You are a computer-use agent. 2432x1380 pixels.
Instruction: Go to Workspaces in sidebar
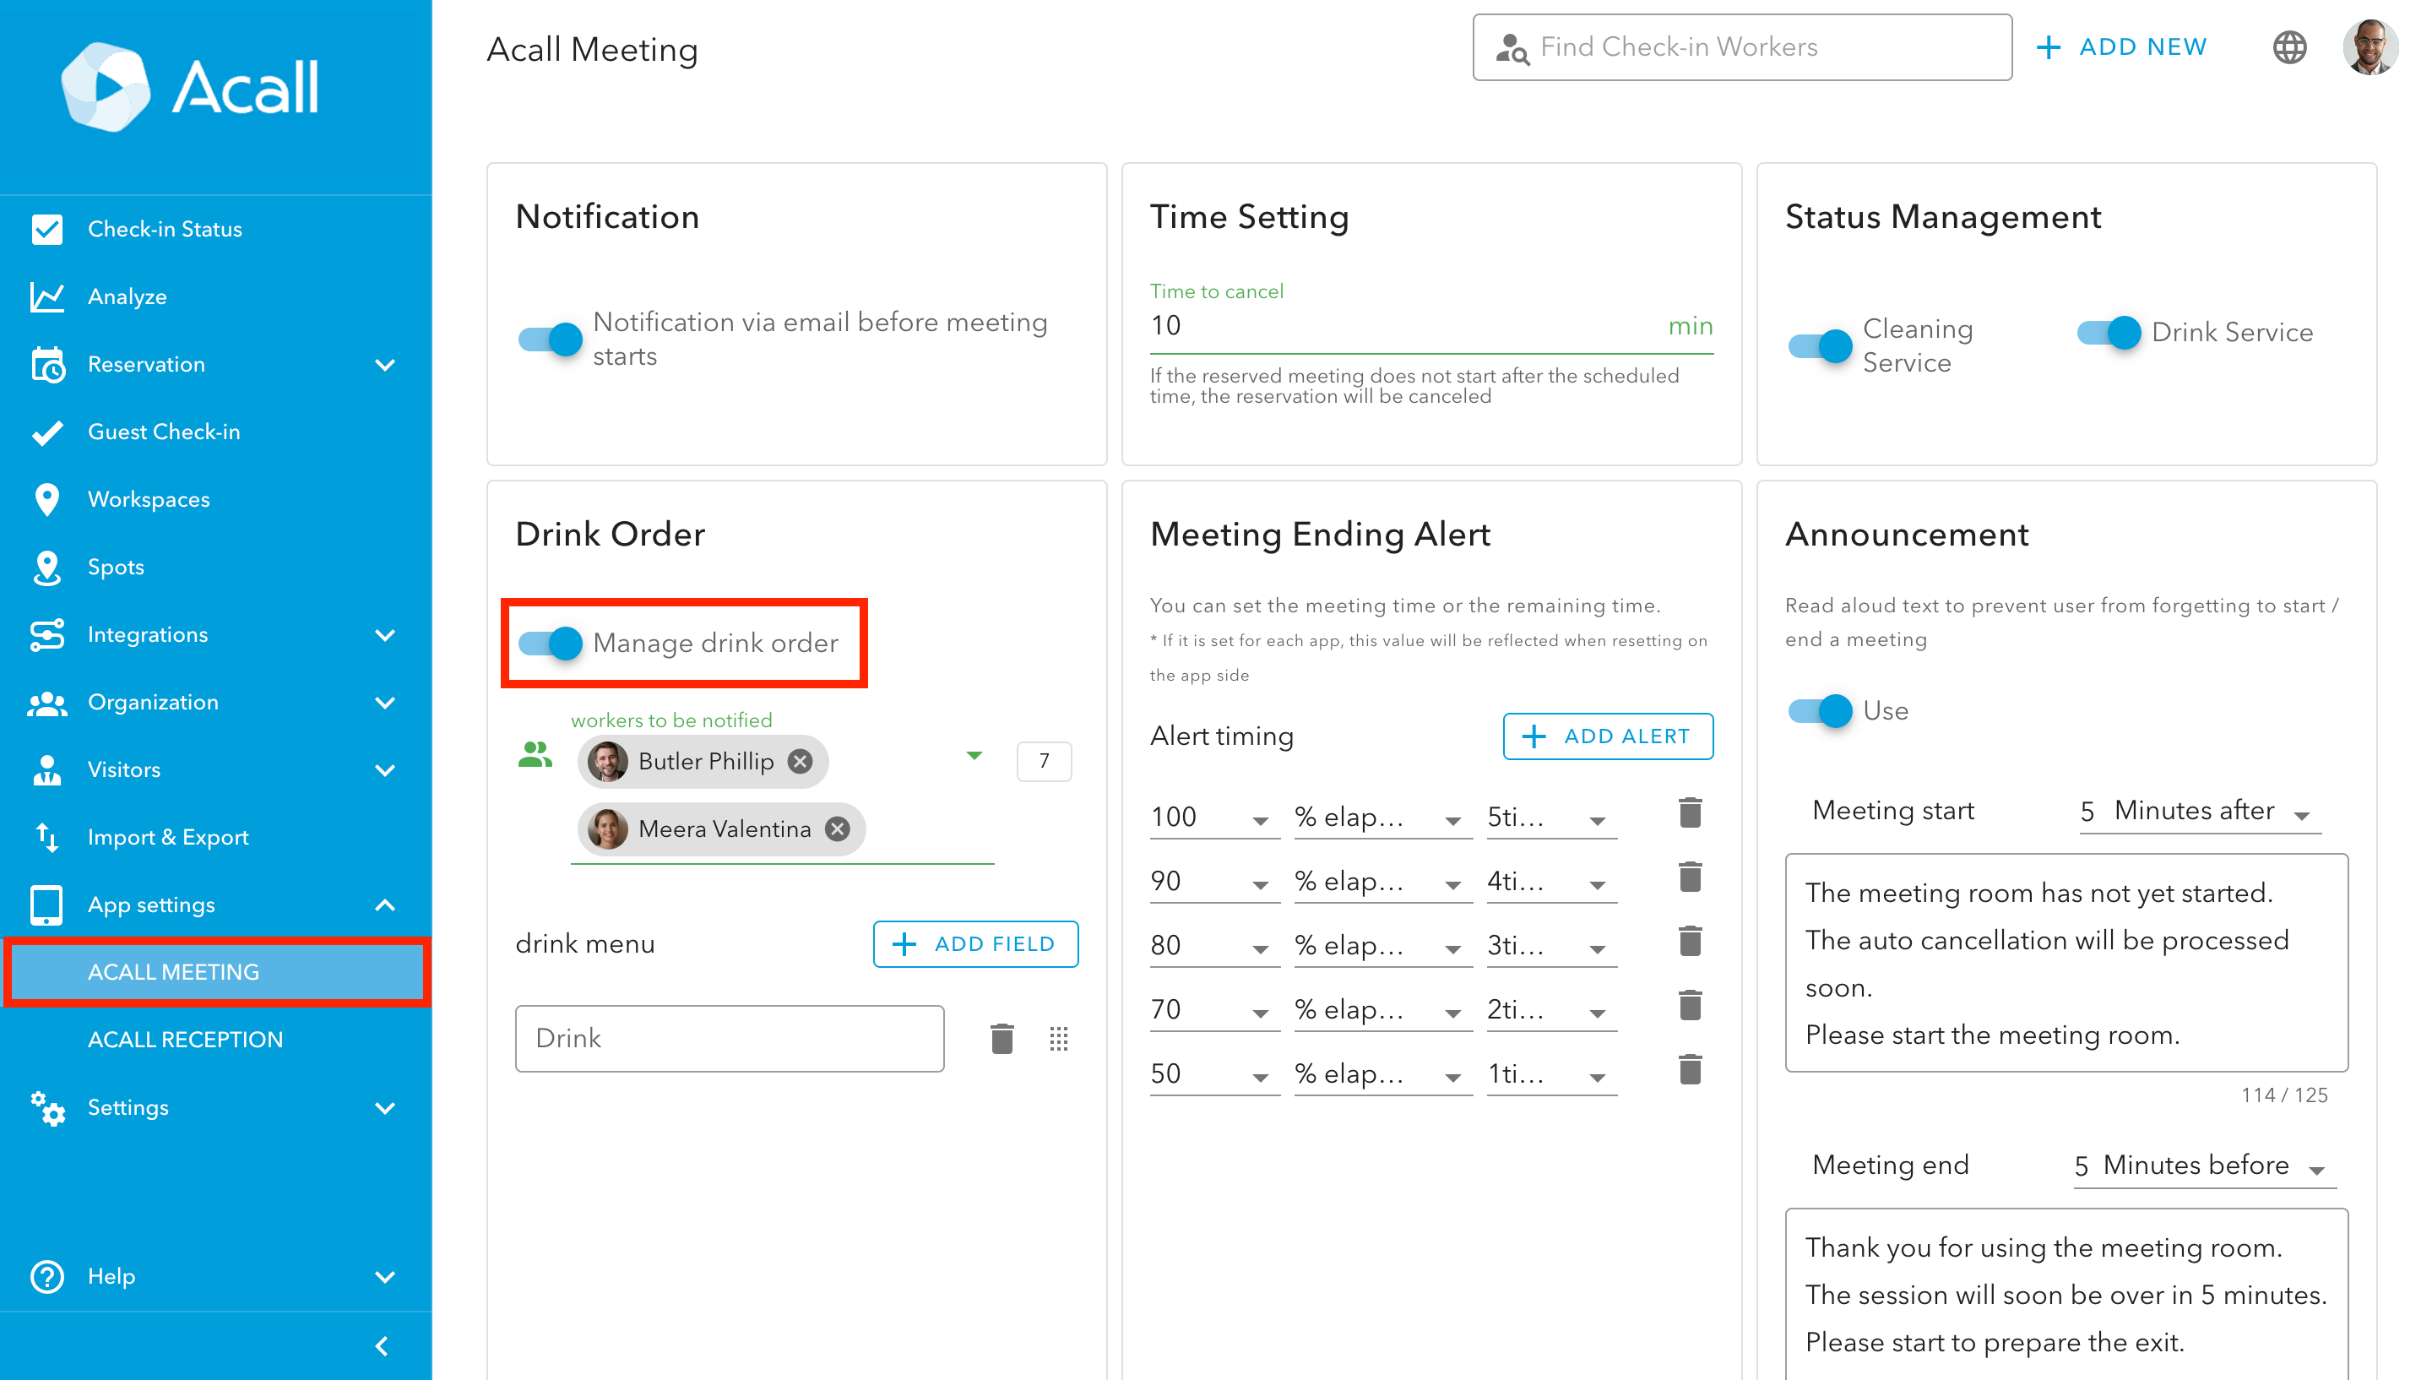pyautogui.click(x=149, y=499)
